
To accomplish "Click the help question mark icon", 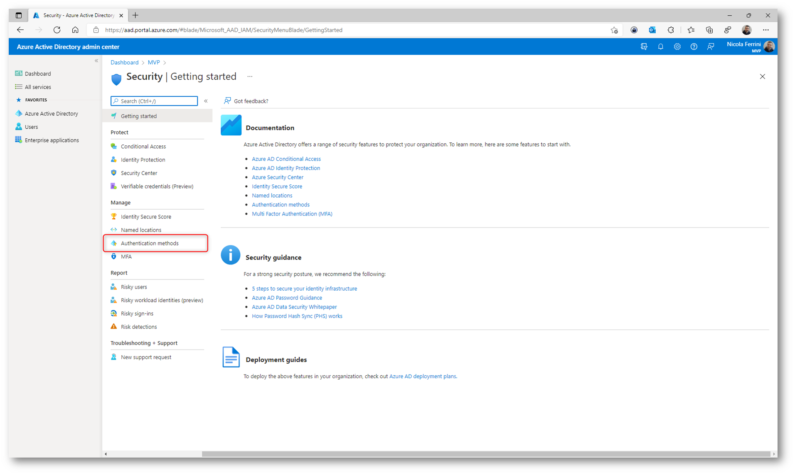I will click(694, 47).
